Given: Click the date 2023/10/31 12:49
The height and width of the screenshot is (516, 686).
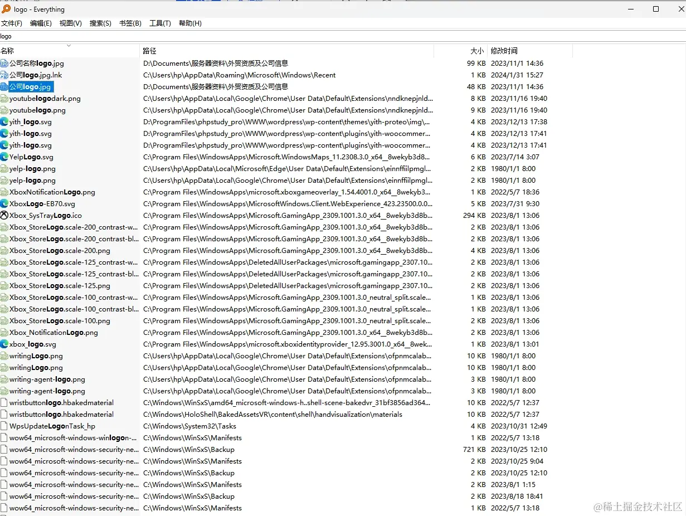Looking at the screenshot, I should tap(519, 426).
